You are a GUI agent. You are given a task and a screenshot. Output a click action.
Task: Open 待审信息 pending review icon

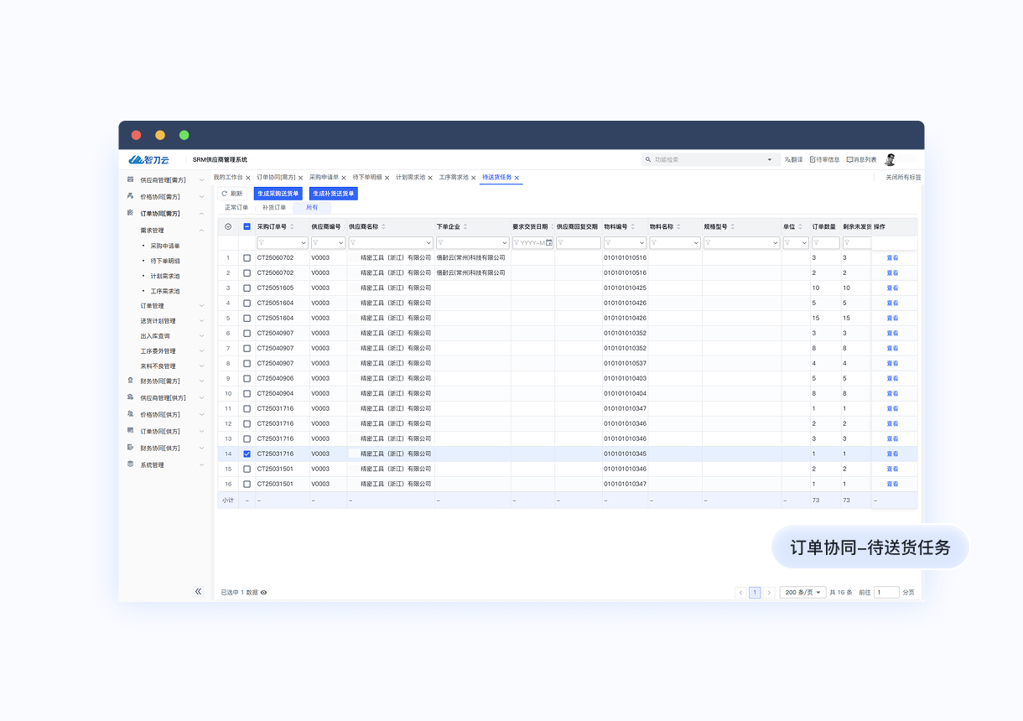(813, 159)
